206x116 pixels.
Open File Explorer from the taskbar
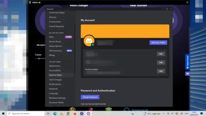click(x=61, y=114)
